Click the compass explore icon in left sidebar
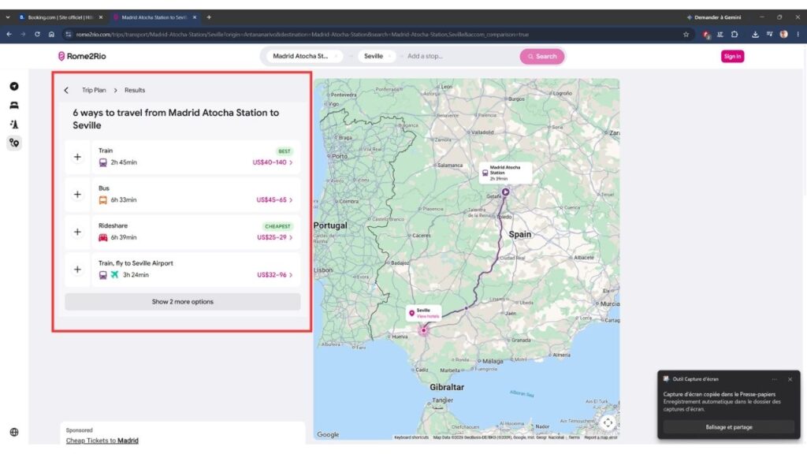The width and height of the screenshot is (807, 454). [14, 86]
